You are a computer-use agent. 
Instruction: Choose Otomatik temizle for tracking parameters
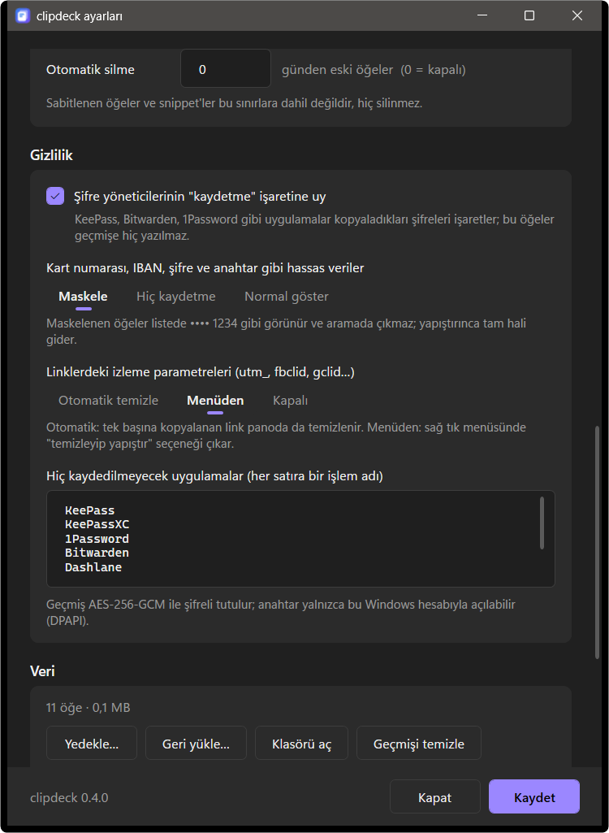108,400
